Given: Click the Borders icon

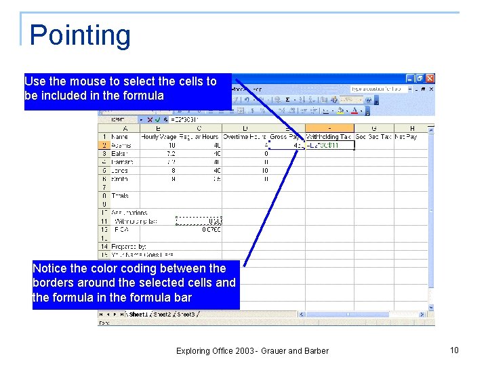Looking at the screenshot, I should tap(326, 110).
